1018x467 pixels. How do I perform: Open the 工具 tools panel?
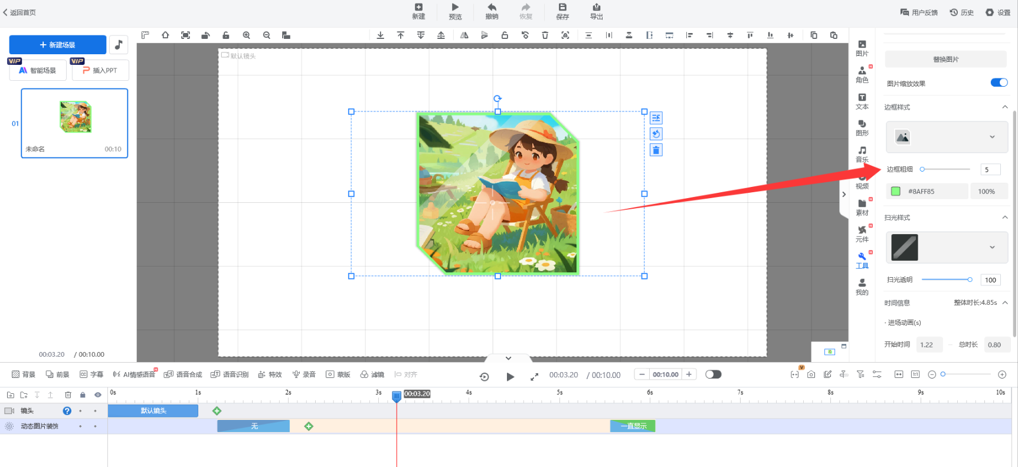pyautogui.click(x=862, y=260)
